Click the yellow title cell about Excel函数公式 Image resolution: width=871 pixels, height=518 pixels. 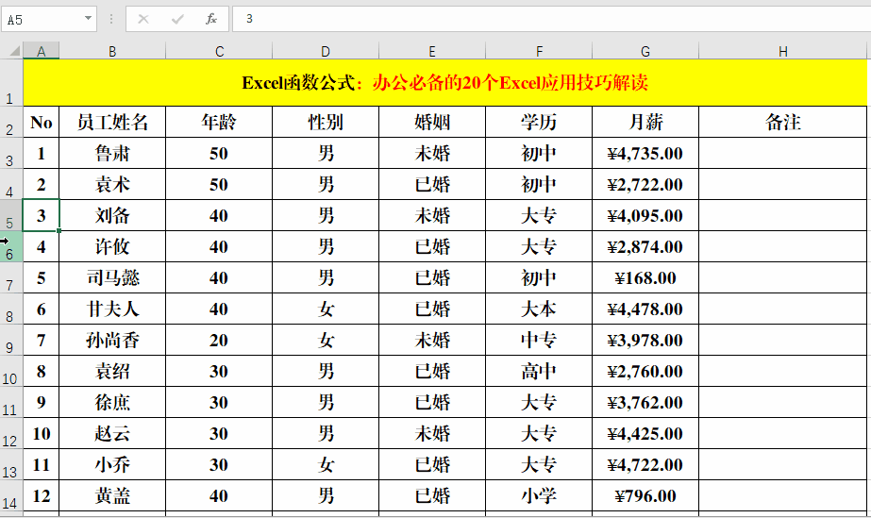tap(445, 83)
